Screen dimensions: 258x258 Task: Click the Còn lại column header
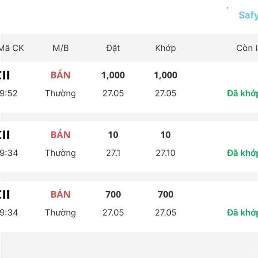[x=247, y=48]
